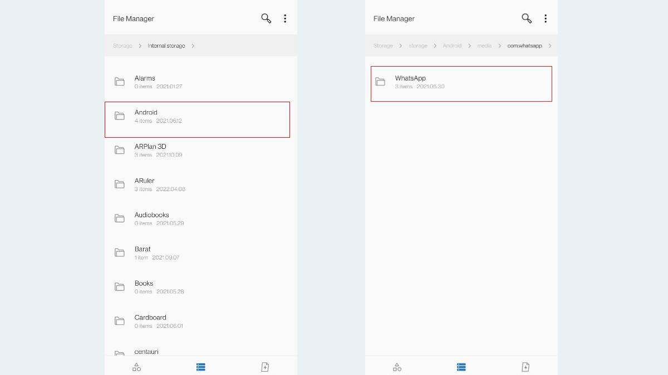
Task: Tap lightning file icon below Internal storage list
Action: click(x=265, y=367)
